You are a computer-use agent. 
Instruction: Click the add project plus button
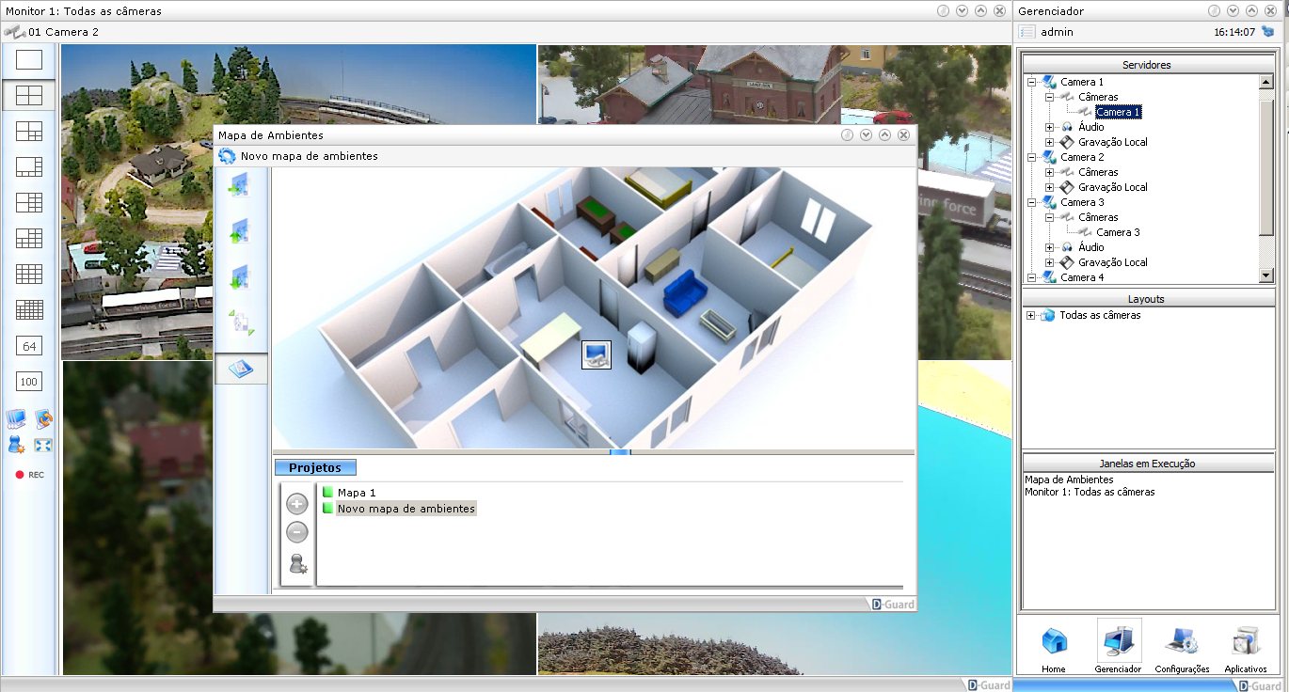tap(297, 504)
